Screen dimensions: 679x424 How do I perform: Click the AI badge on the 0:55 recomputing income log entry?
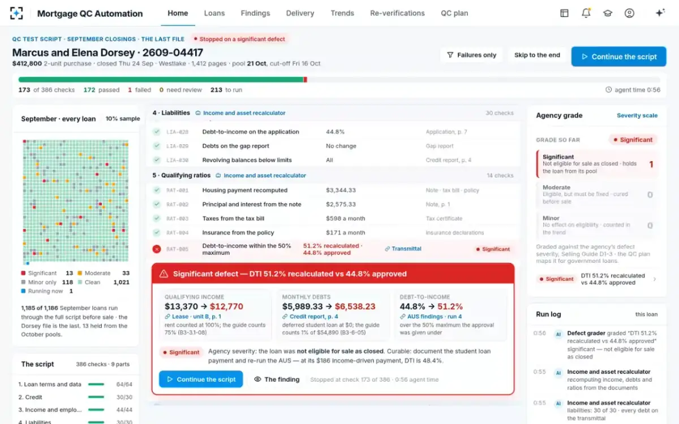(x=558, y=373)
